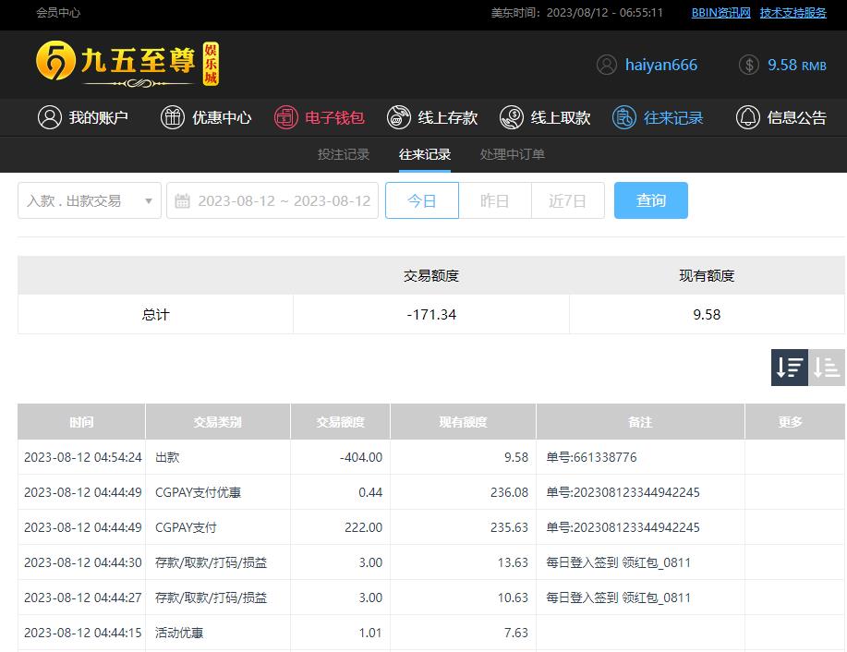Expand the 入款.出款交易 type dropdown
This screenshot has width=847, height=652.
89,200
